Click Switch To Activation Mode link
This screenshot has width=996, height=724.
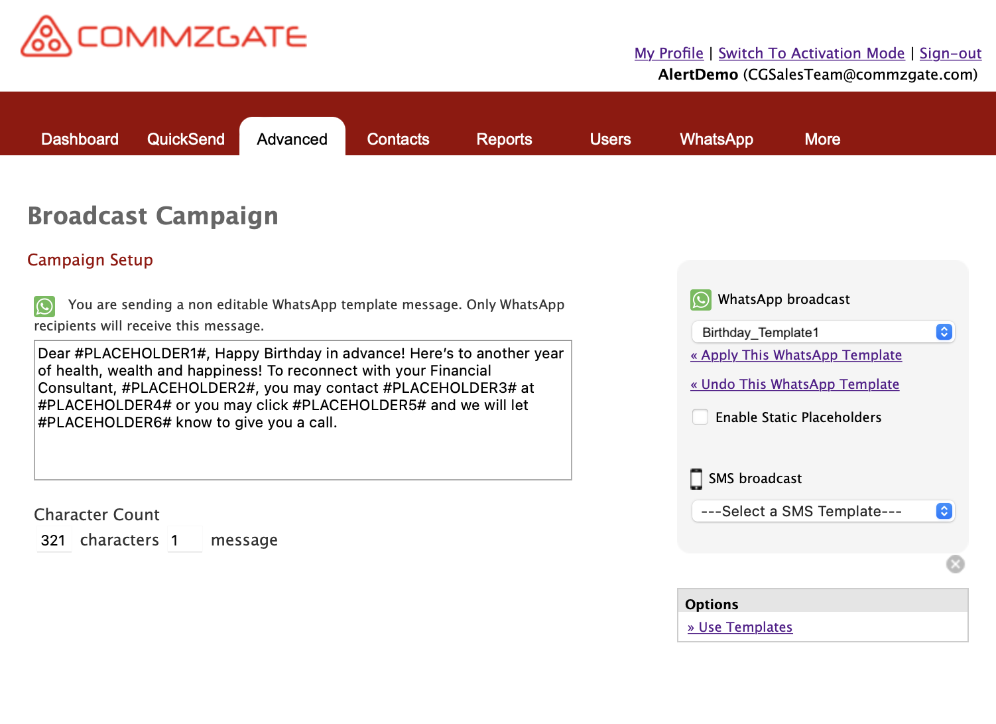pos(811,53)
